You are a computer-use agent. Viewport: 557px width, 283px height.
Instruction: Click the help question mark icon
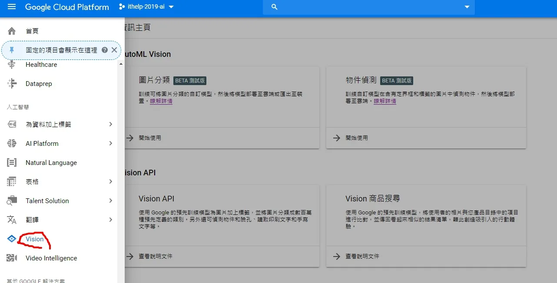point(105,50)
